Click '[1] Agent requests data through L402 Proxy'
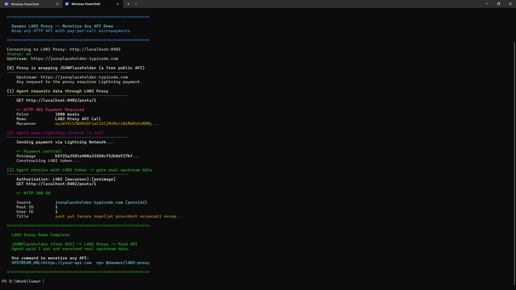 58,91
